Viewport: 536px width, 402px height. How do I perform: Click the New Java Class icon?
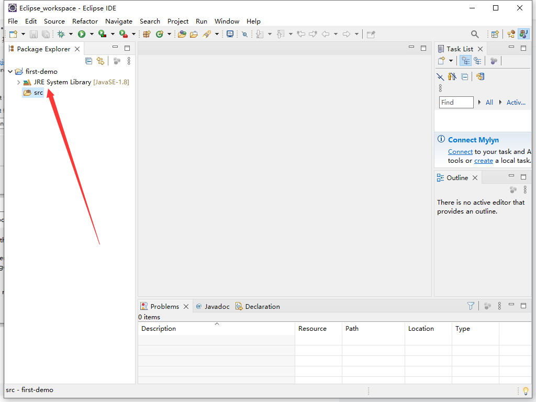[x=160, y=34]
